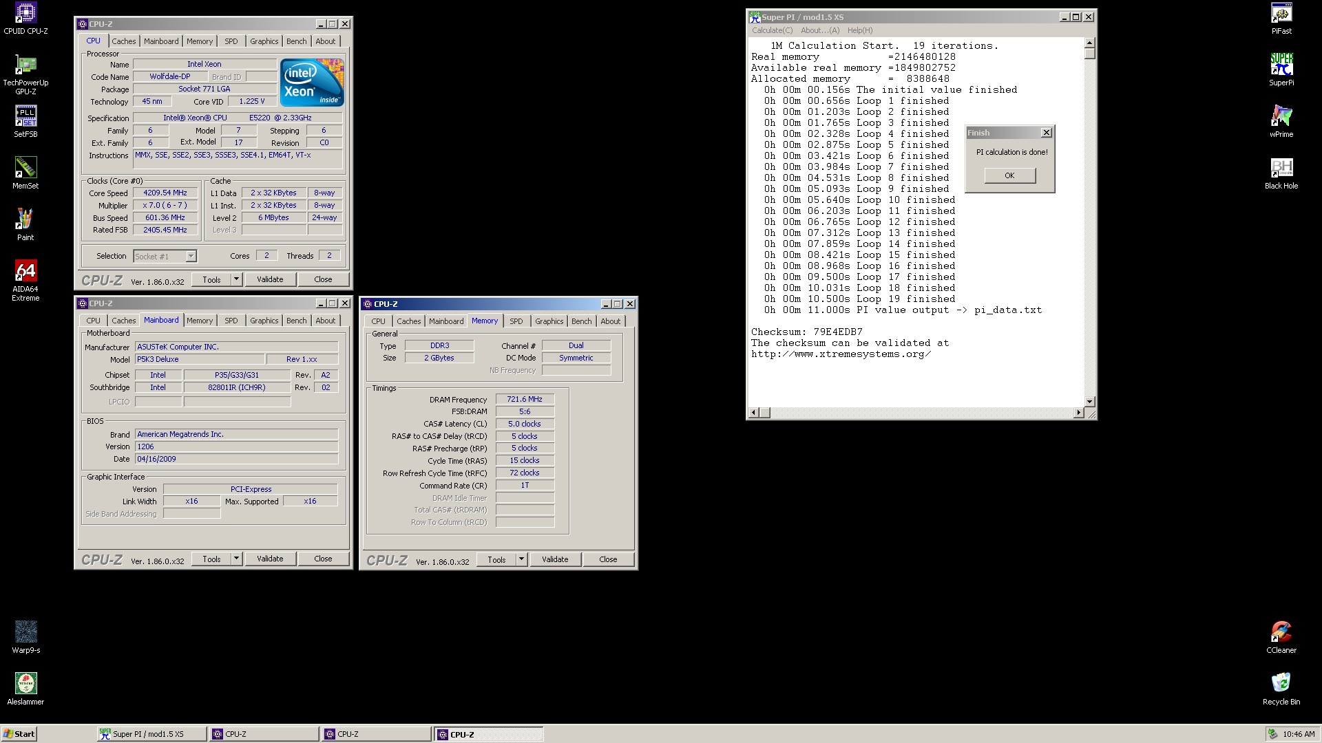Click the Super PI window title icon
Screen dimensions: 1322x743
point(755,17)
